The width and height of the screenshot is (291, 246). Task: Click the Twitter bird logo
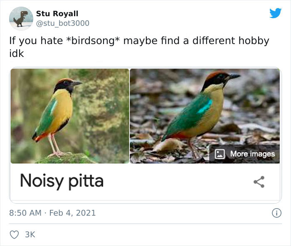275,13
